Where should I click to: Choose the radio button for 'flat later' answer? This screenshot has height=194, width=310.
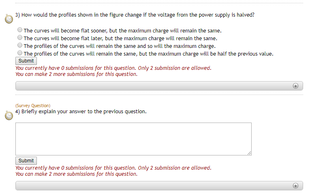pyautogui.click(x=20, y=38)
